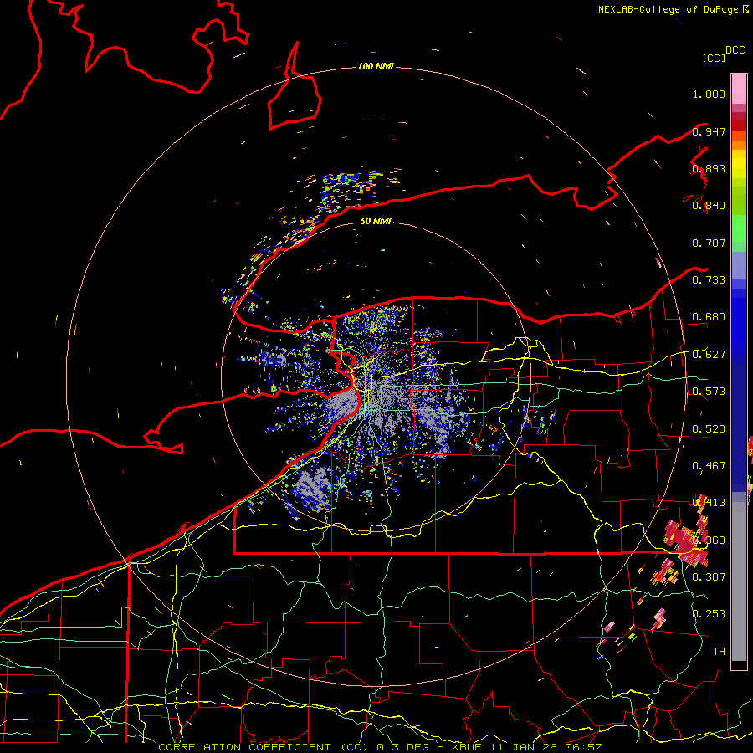Viewport: 753px width, 753px height.
Task: Click the 0.893 value on the color scale
Action: coord(709,168)
